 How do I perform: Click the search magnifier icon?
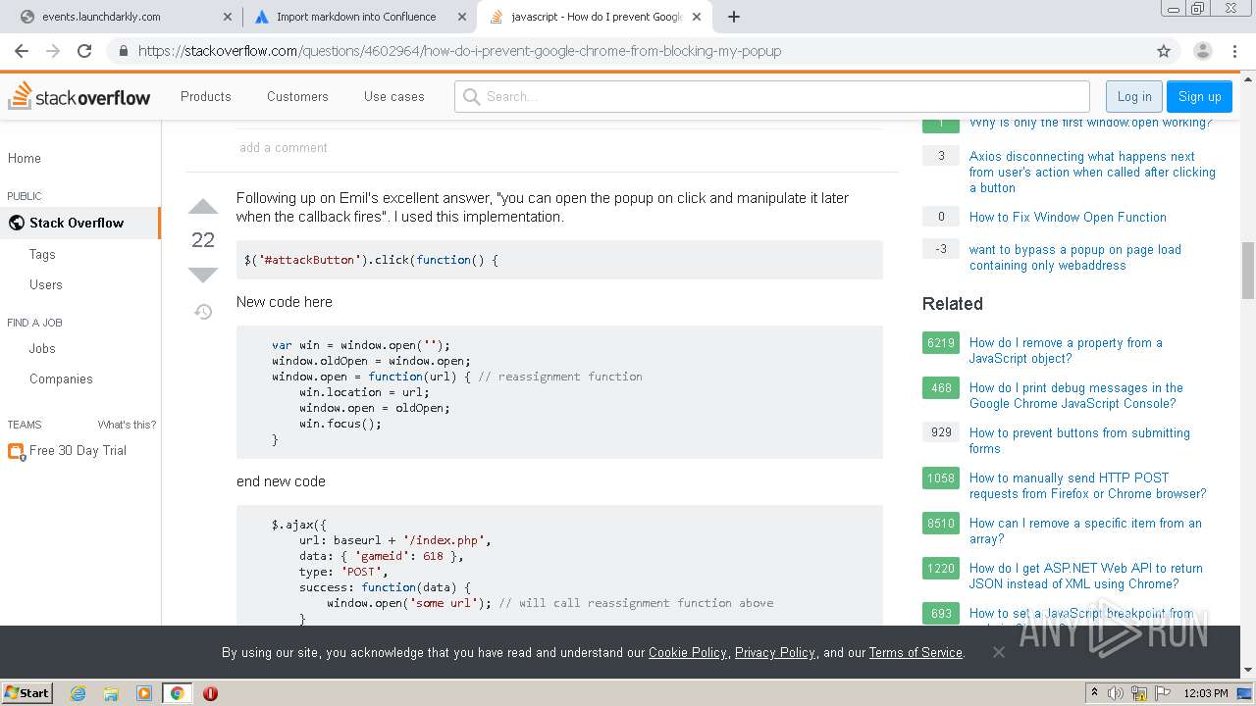pyautogui.click(x=471, y=96)
